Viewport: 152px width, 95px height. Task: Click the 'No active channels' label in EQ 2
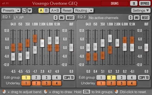(104, 18)
